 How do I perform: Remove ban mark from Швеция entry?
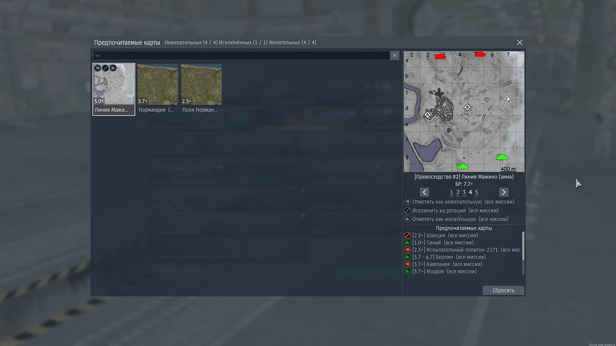pyautogui.click(x=407, y=235)
